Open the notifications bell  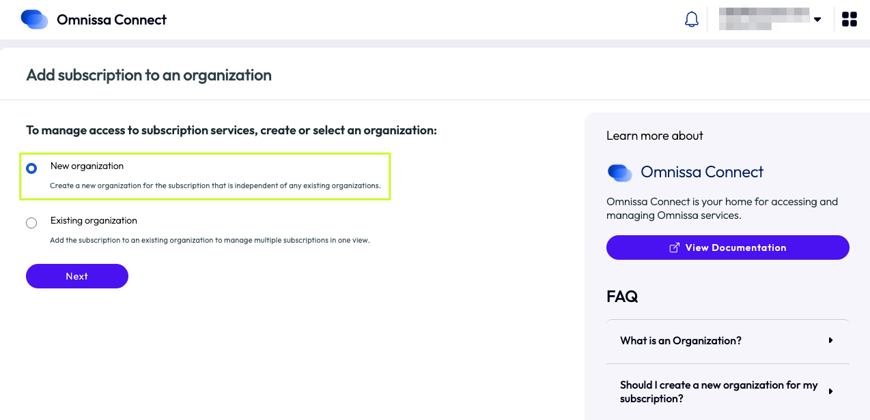[692, 19]
